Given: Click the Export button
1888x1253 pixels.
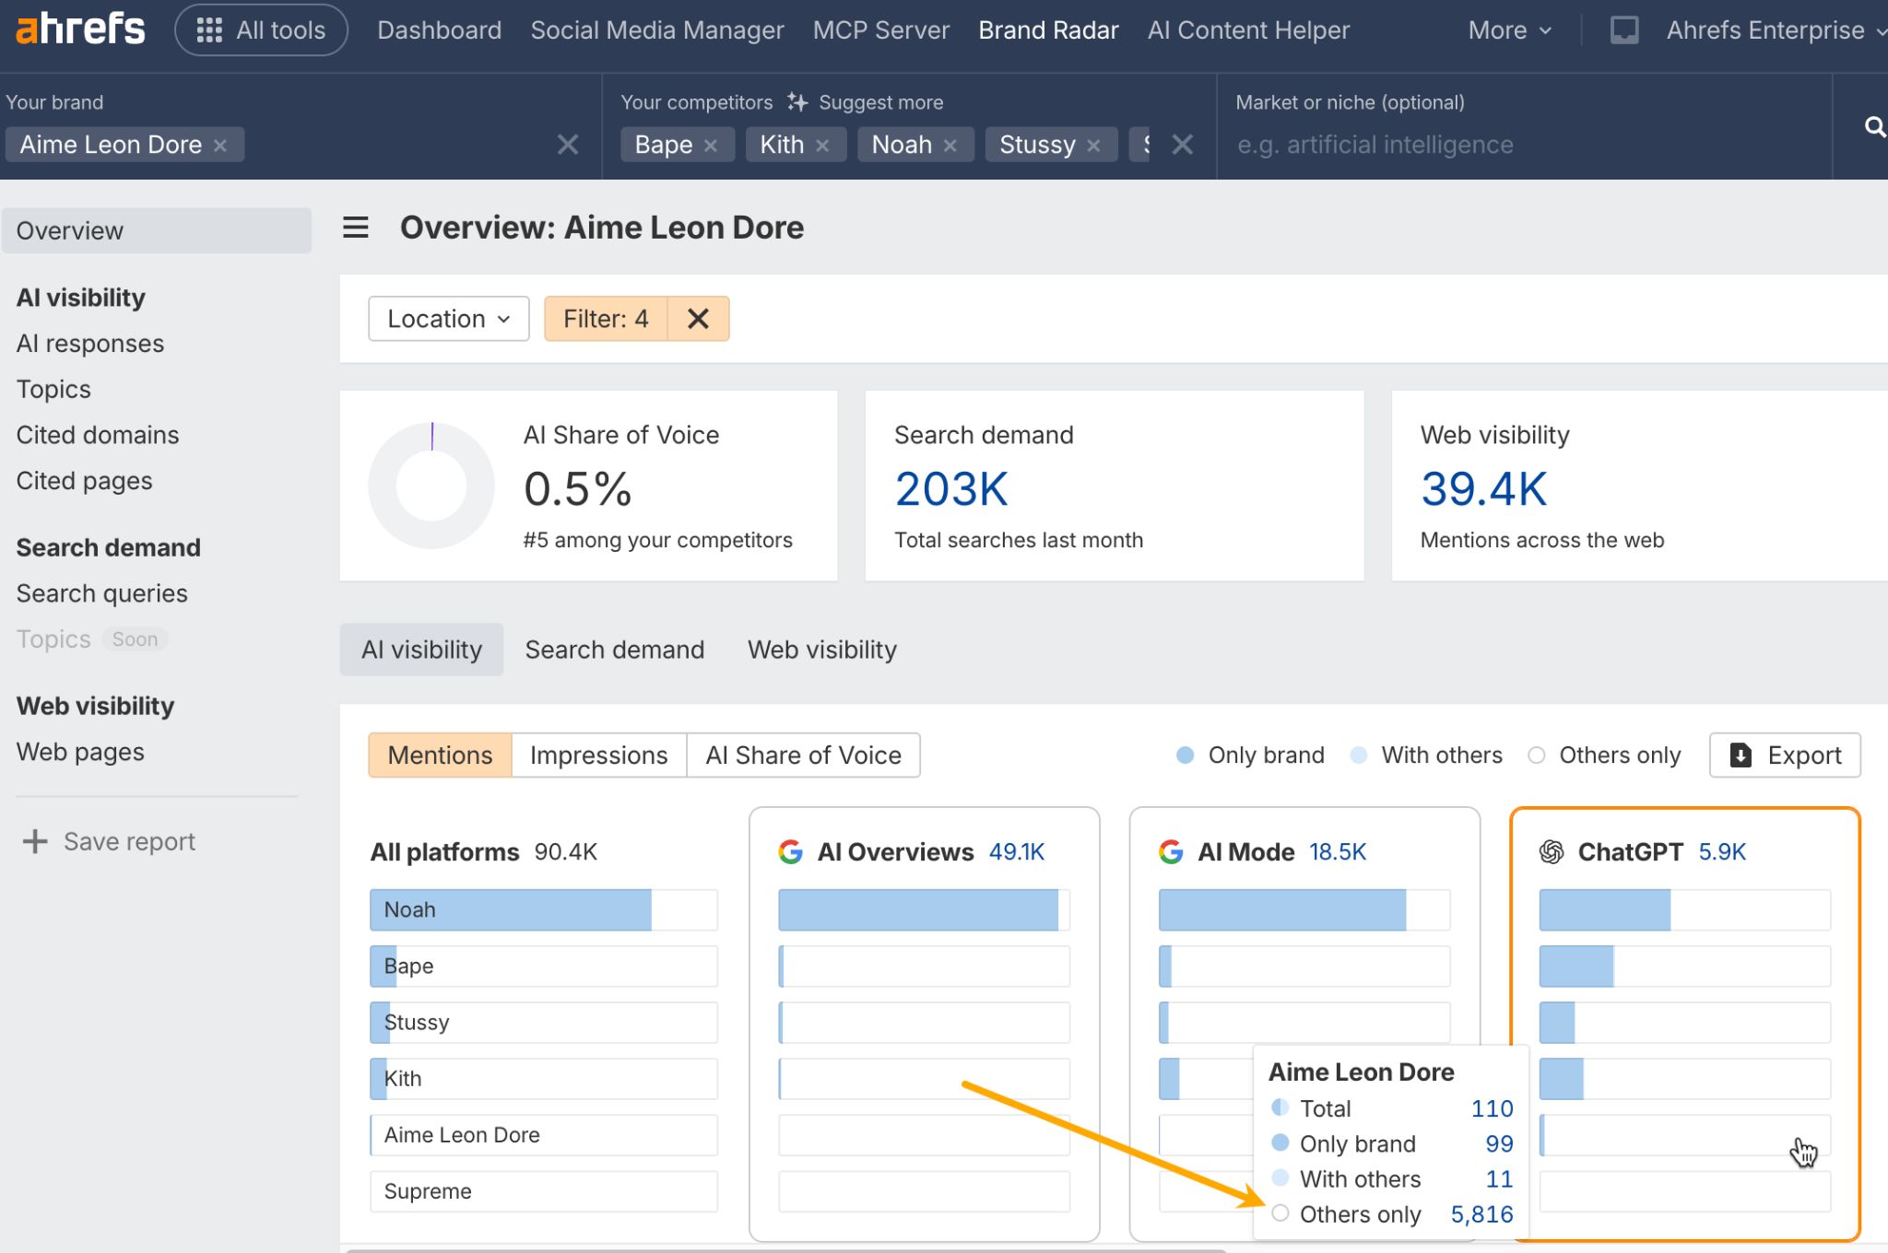Looking at the screenshot, I should tap(1786, 755).
